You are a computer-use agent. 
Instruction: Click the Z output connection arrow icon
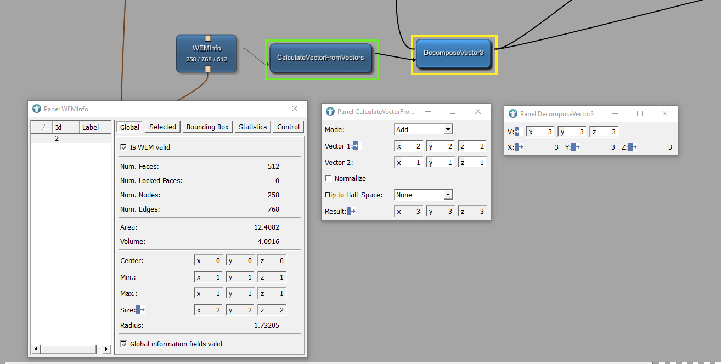(x=633, y=147)
